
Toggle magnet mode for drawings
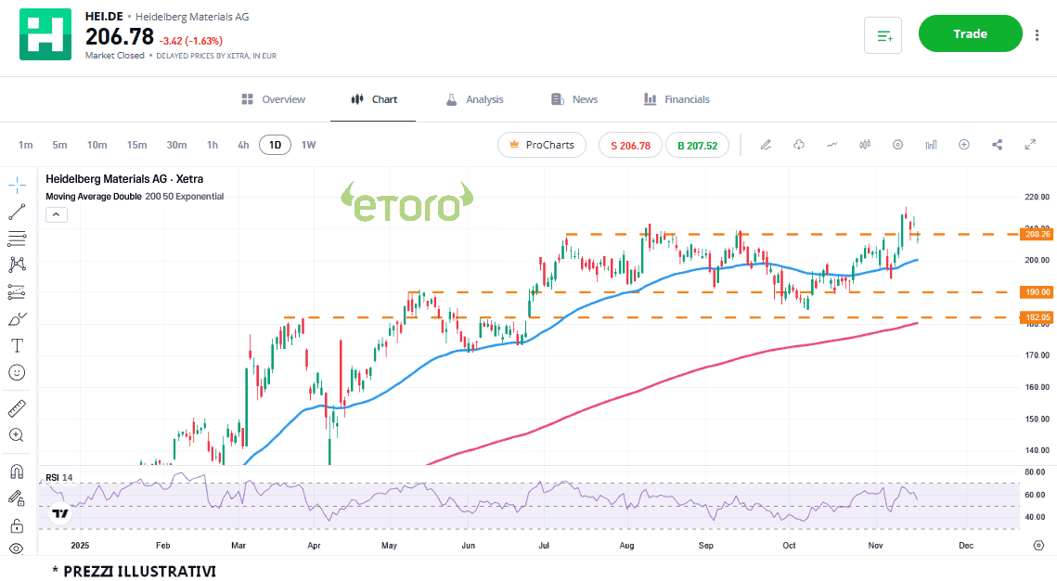coord(17,471)
